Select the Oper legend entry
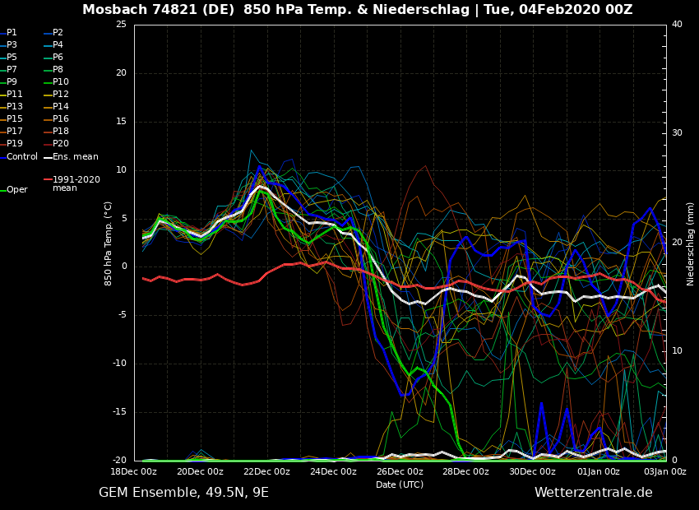This screenshot has width=699, height=510. pos(17,190)
